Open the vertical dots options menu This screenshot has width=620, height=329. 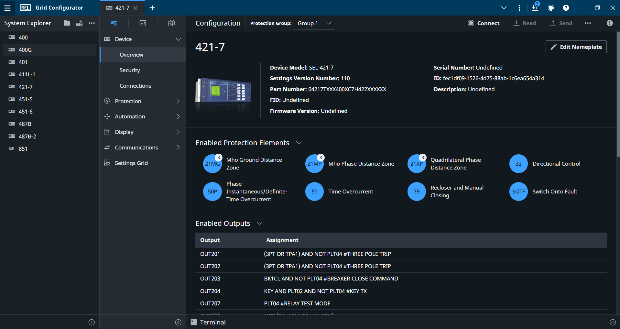519,8
